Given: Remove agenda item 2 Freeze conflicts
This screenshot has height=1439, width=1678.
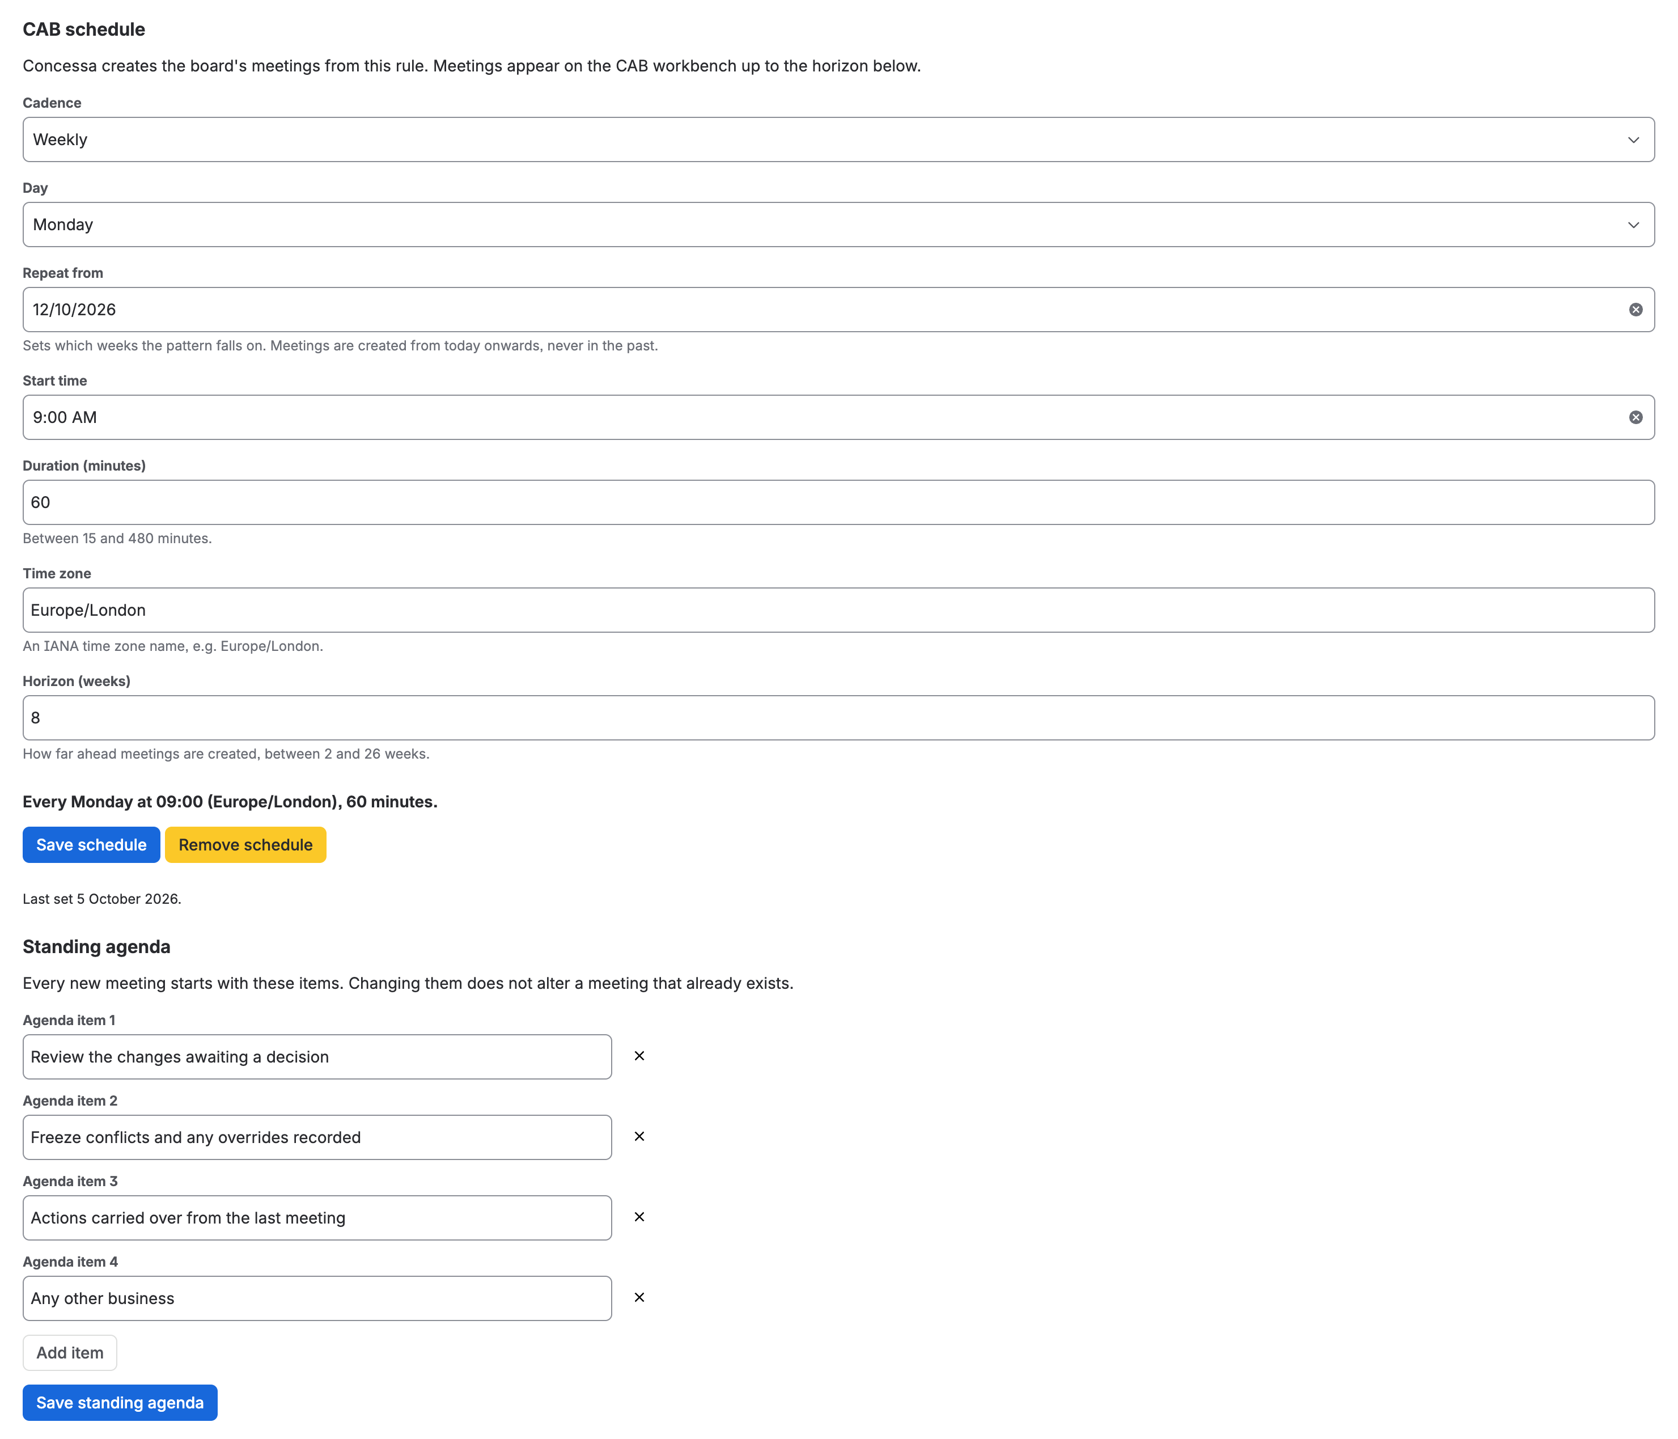Looking at the screenshot, I should click(639, 1136).
